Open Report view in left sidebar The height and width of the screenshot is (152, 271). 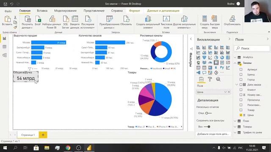[5, 38]
